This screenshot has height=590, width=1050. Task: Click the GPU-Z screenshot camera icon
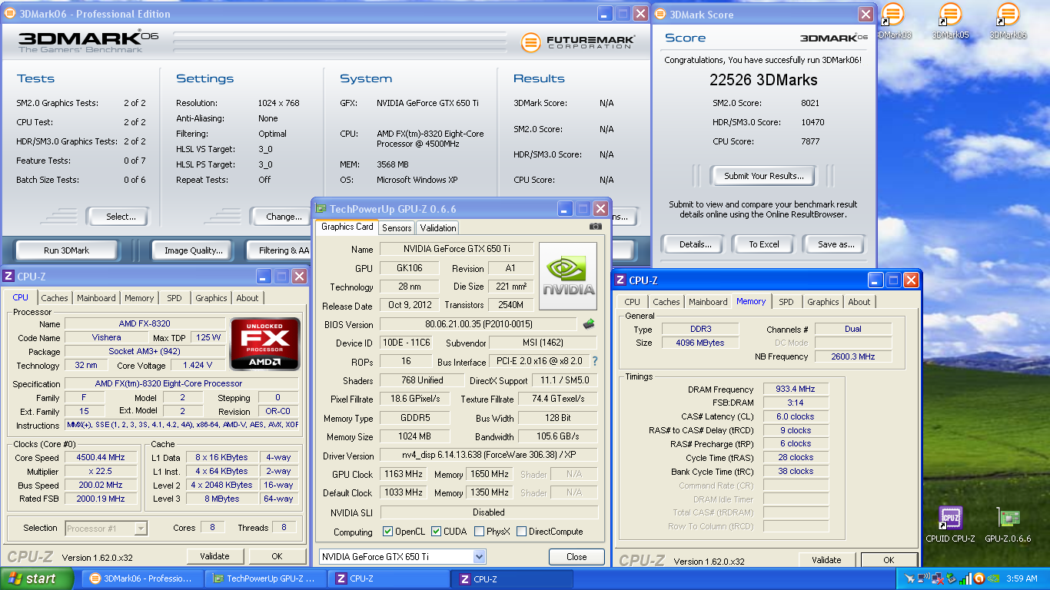(596, 227)
